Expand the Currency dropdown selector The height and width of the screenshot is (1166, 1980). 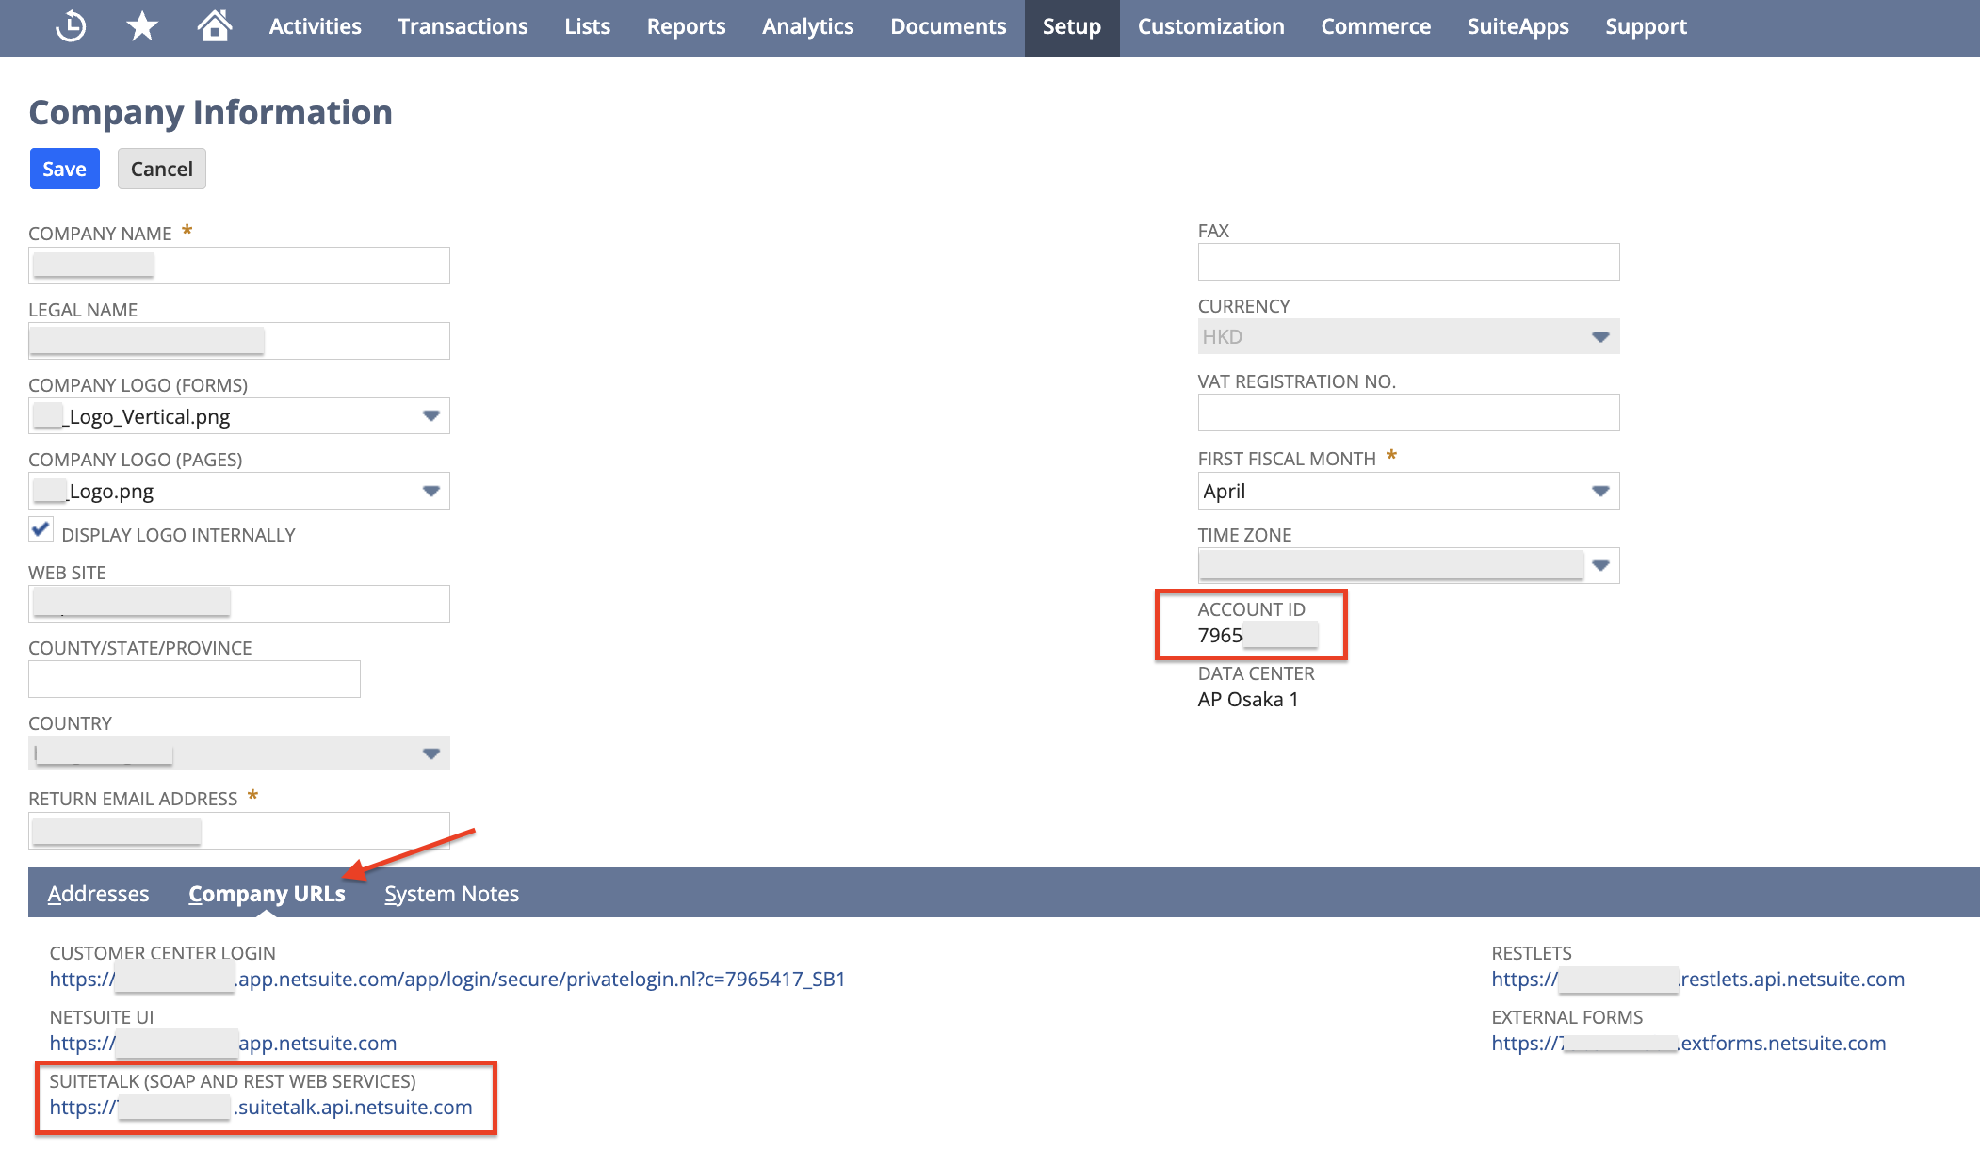coord(1602,337)
